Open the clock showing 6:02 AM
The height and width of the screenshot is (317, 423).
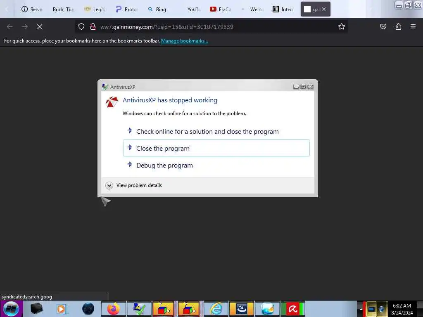point(402,309)
